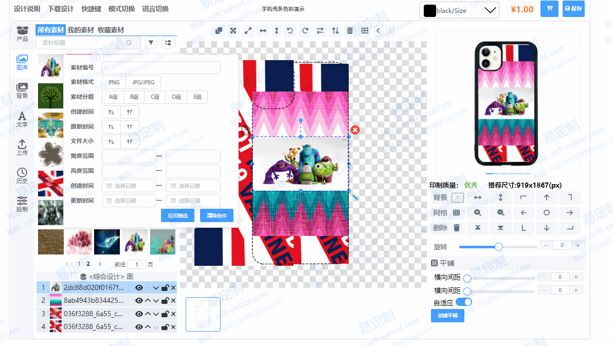Open the 更新时间 end date picker
This screenshot has height=346, width=613.
click(x=193, y=201)
